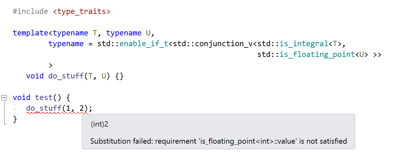Click the do_stuff call with error squiggle
Viewport: 395px width, 162px height.
point(44,109)
